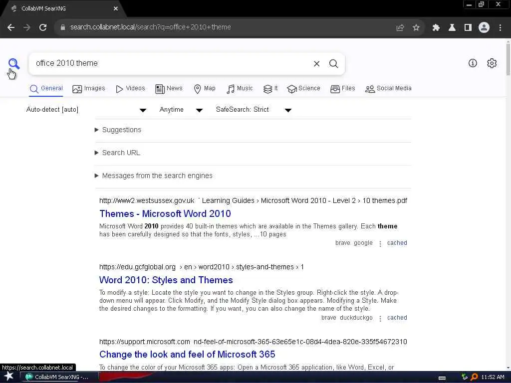Open the browser extensions puzzle icon
The width and height of the screenshot is (511, 383).
(436, 28)
